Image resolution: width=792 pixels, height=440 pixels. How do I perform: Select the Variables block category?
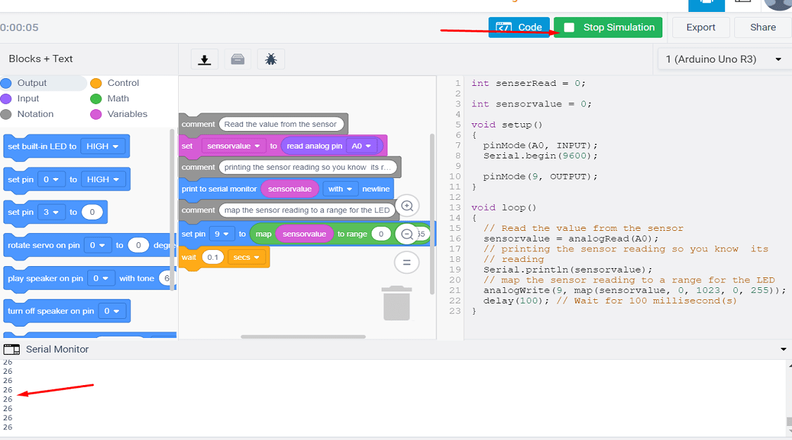point(127,114)
